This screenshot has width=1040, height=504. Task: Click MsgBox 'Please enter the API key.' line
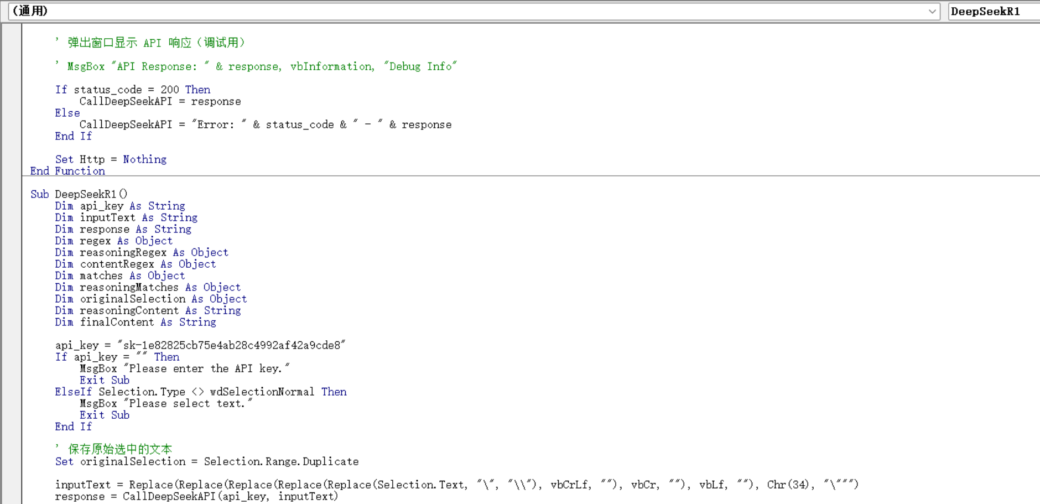tap(185, 368)
